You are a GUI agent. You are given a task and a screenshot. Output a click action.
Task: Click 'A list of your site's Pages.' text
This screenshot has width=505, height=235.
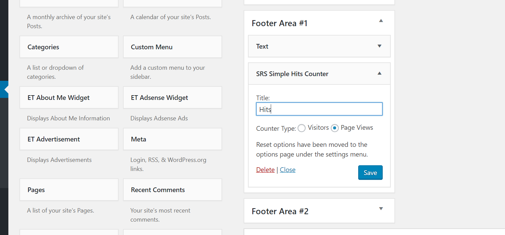tap(61, 211)
